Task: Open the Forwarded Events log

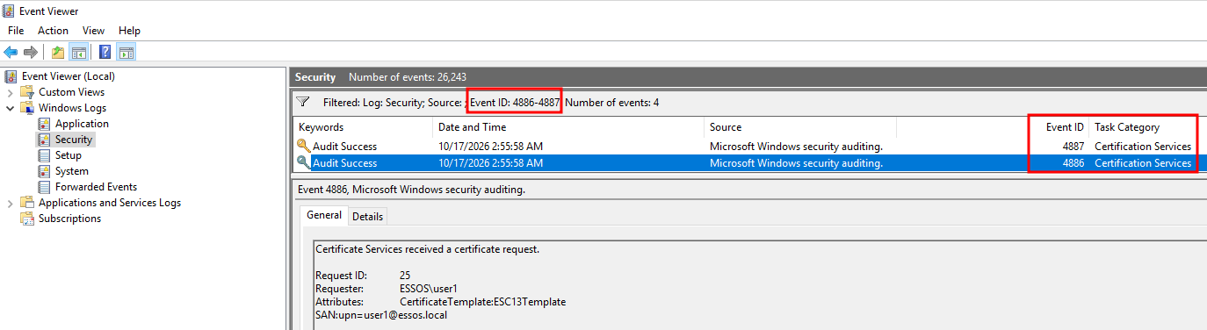Action: [x=96, y=187]
